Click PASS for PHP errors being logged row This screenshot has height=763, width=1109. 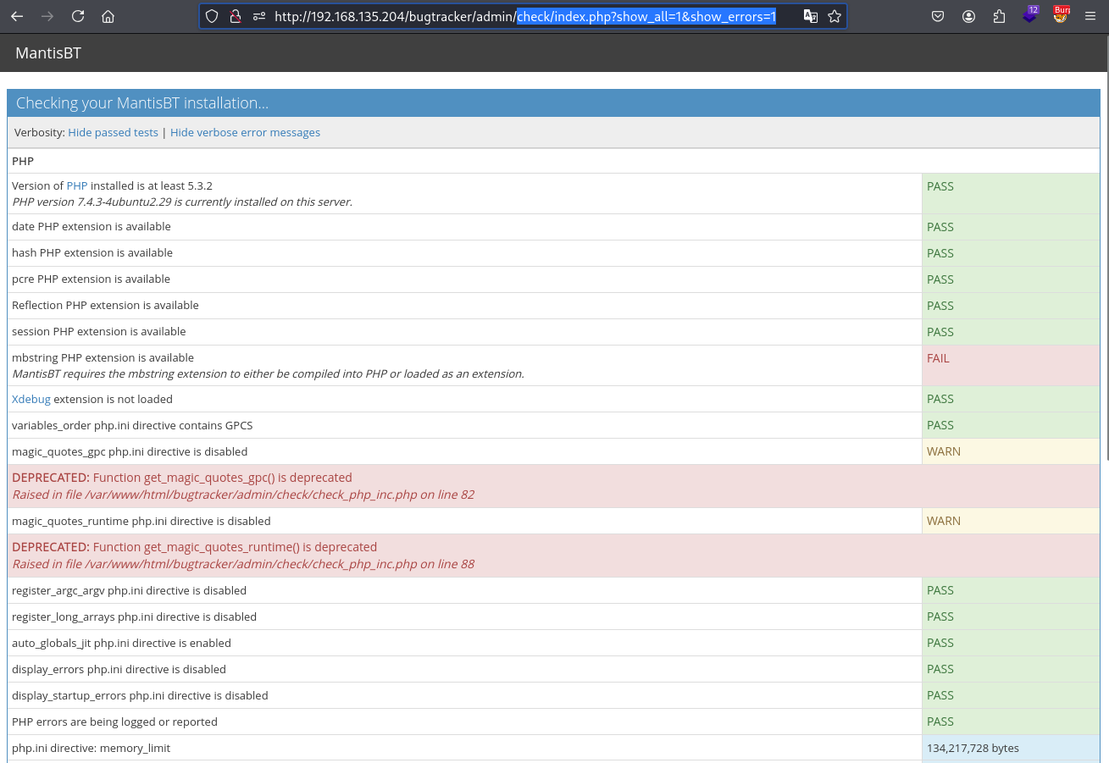tap(940, 722)
